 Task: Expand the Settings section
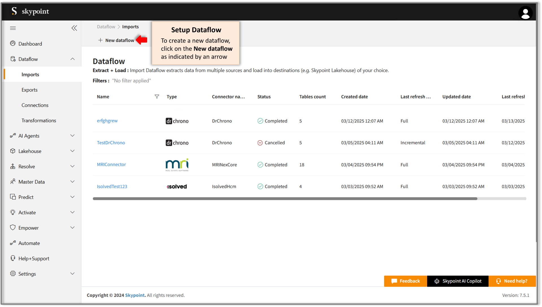click(x=73, y=273)
